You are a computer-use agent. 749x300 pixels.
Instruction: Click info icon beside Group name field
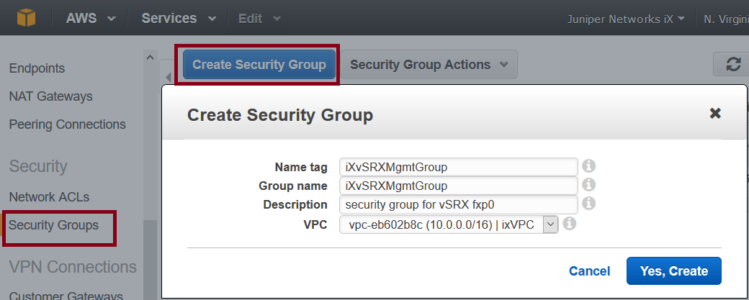(x=588, y=186)
